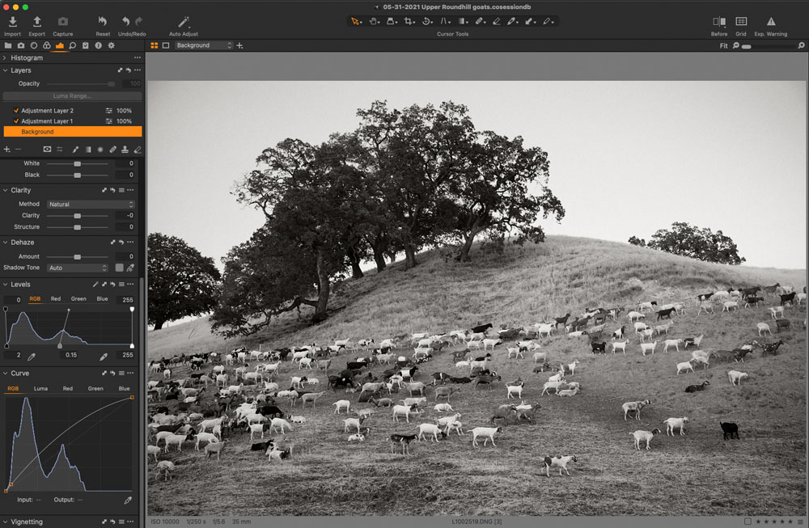Open the Library folder tool tab
The image size is (809, 528).
[x=8, y=45]
